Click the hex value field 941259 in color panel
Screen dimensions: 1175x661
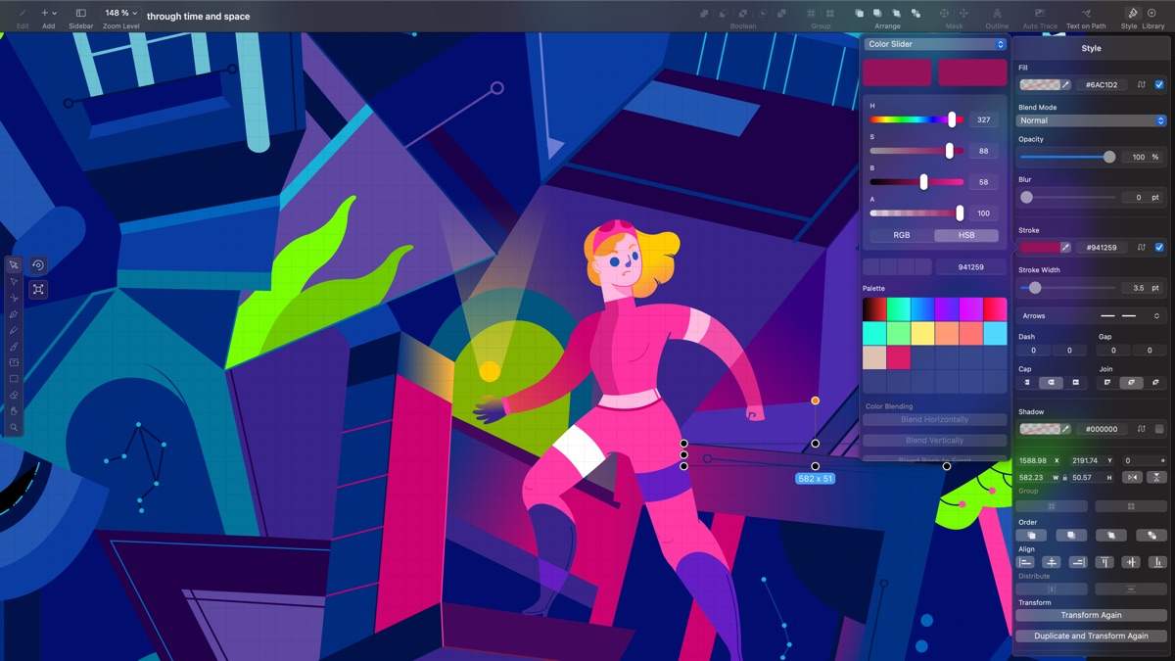point(970,266)
